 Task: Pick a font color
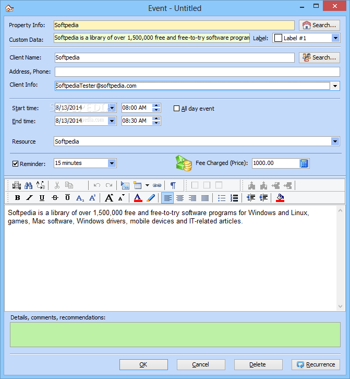point(138,198)
